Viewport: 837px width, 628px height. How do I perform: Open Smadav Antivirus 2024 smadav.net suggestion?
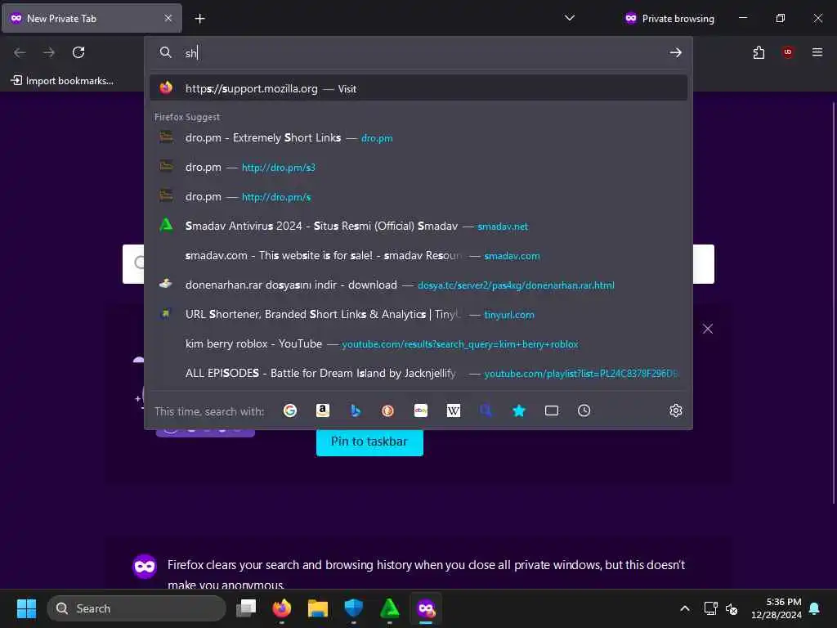pyautogui.click(x=418, y=226)
